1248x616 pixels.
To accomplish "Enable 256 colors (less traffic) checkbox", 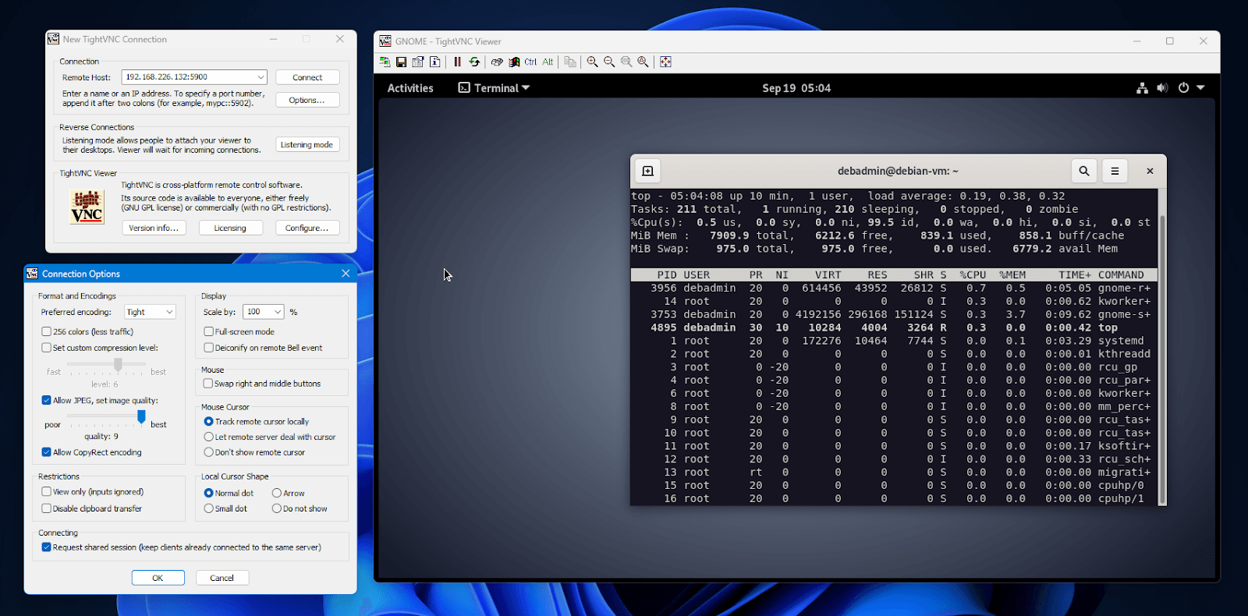I will point(47,331).
